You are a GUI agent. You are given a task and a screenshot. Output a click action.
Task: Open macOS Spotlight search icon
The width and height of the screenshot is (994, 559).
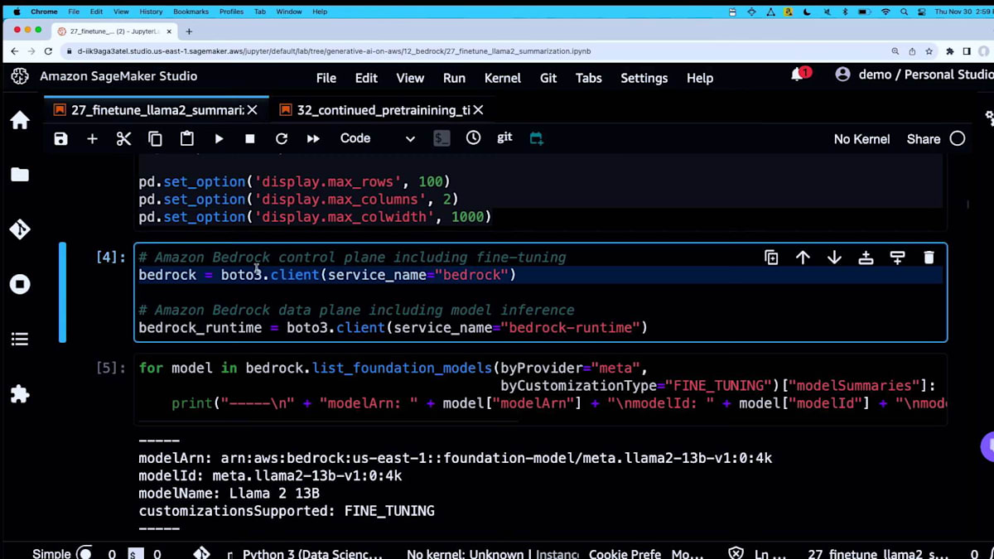(x=903, y=12)
